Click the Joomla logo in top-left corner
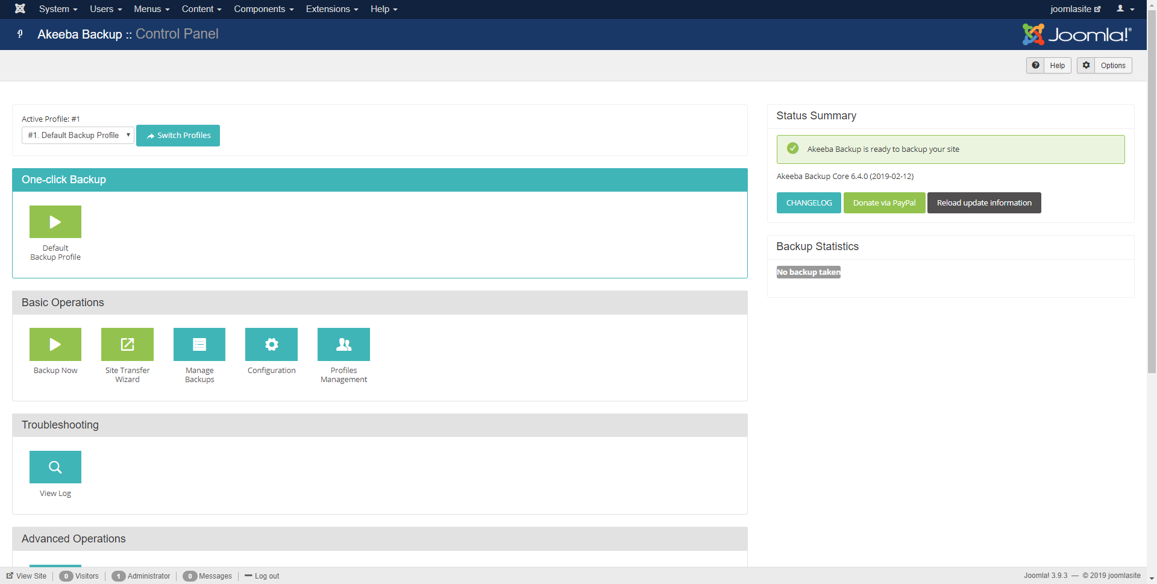 (20, 9)
